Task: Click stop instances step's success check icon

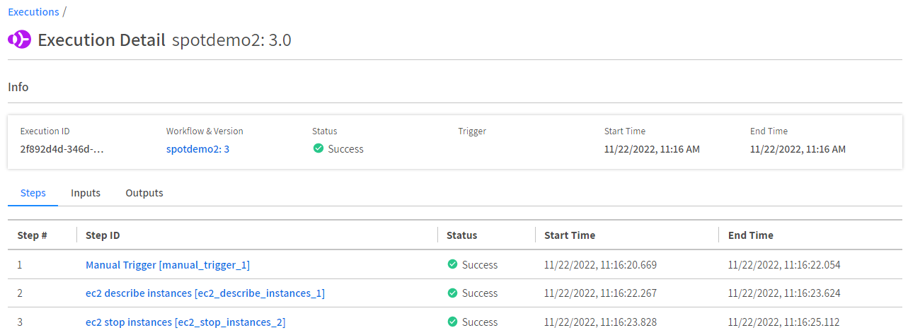Action: point(452,322)
